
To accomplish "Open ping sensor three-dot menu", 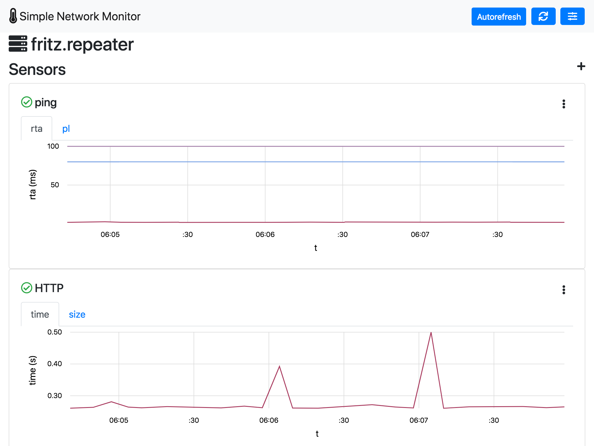I will 564,104.
